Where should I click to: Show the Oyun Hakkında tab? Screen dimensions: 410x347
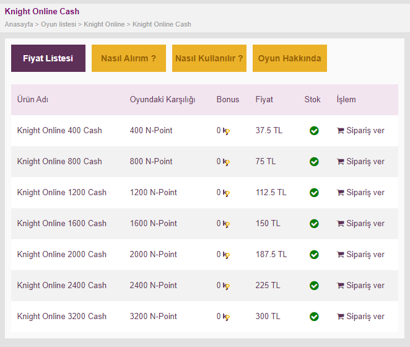pyautogui.click(x=290, y=58)
